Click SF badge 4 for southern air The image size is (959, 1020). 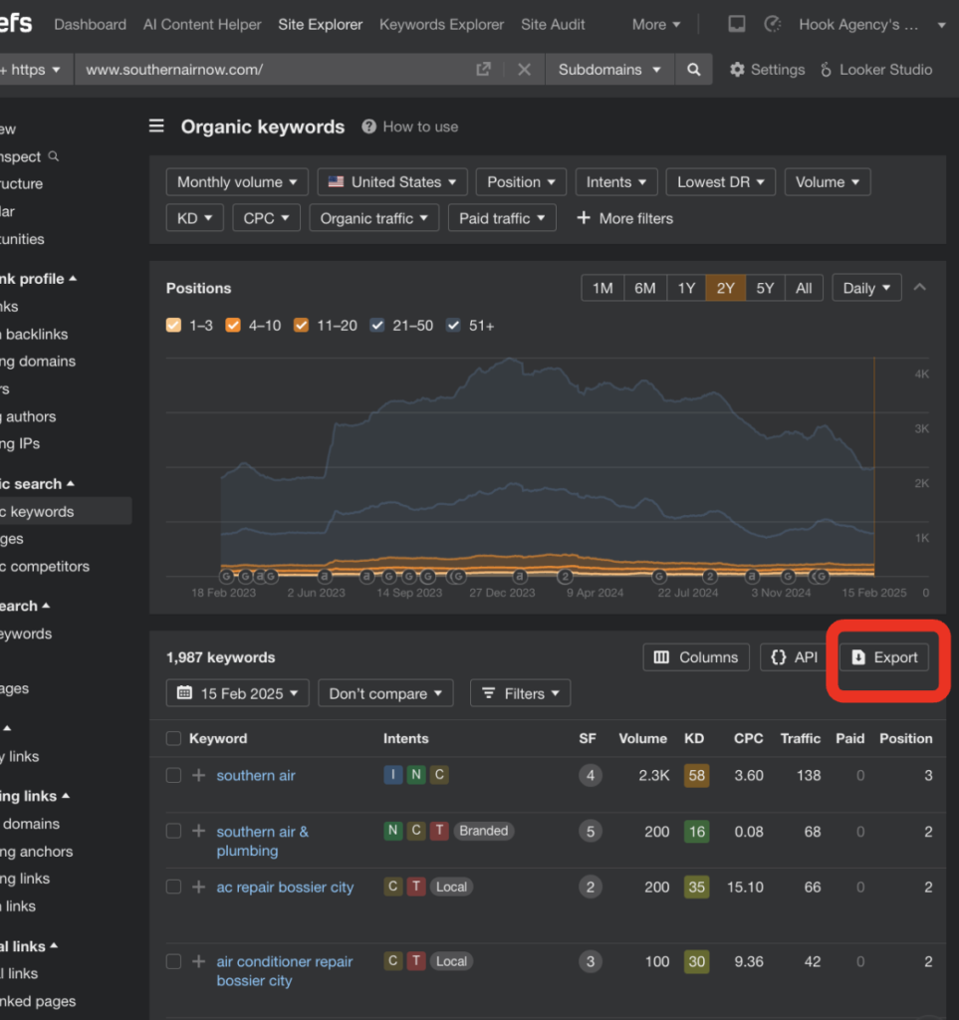pos(591,775)
